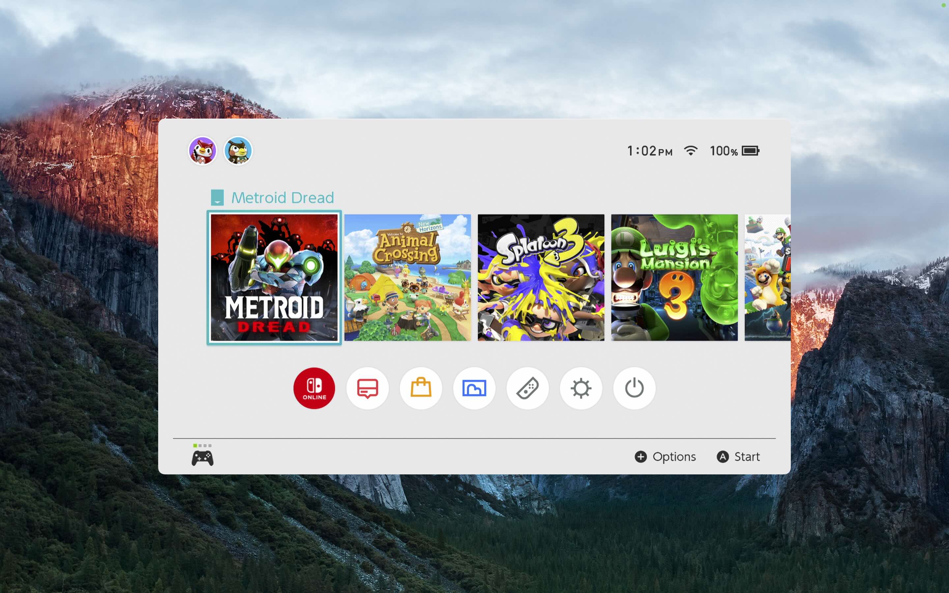Select the owl user avatar
Image resolution: width=949 pixels, height=593 pixels.
[238, 151]
